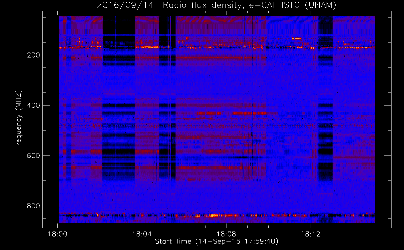Click the '18:12' time tick label
The image size is (404, 250).
pyautogui.click(x=311, y=234)
